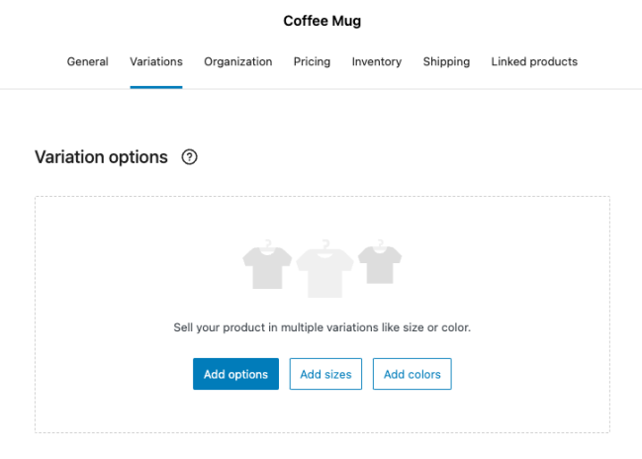
Task: Go to the Pricing tab
Action: 312,61
